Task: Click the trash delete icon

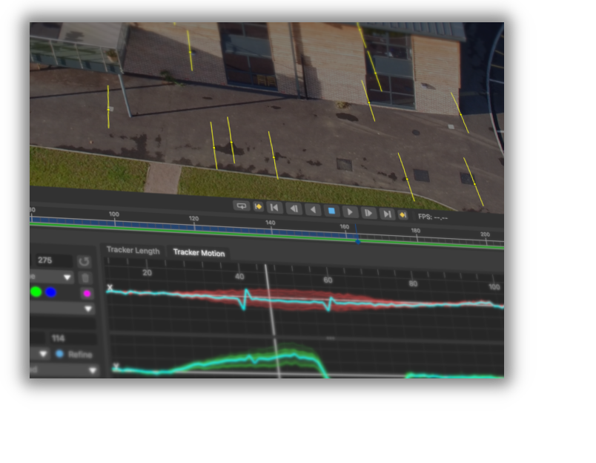Action: click(85, 278)
